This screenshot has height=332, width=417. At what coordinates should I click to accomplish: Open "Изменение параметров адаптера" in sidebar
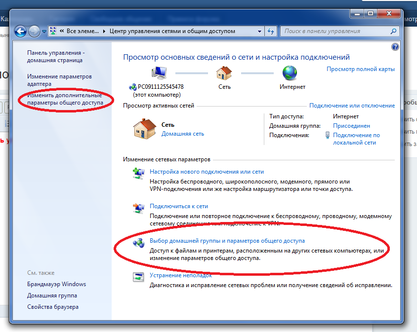pyautogui.click(x=59, y=80)
